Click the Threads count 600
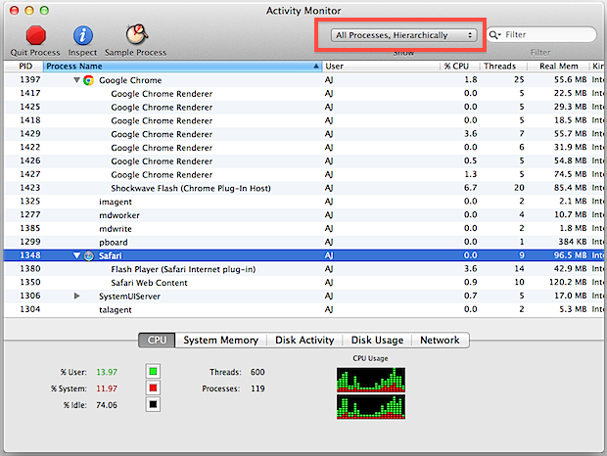The image size is (607, 456). (257, 372)
